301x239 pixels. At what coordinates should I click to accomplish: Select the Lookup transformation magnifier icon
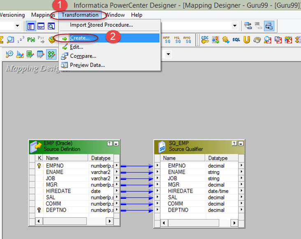[x=10, y=40]
